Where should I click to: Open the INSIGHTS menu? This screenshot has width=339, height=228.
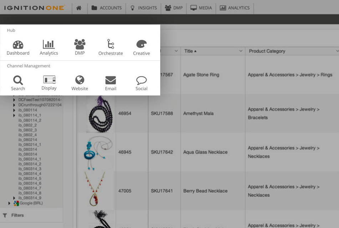(x=143, y=8)
